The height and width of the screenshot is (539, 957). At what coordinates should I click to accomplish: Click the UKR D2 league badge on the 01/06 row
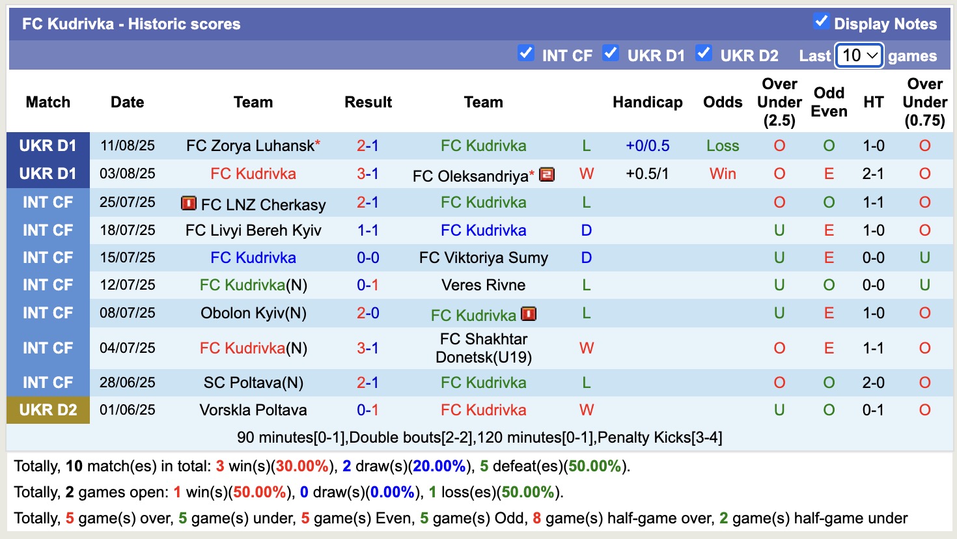tap(48, 409)
